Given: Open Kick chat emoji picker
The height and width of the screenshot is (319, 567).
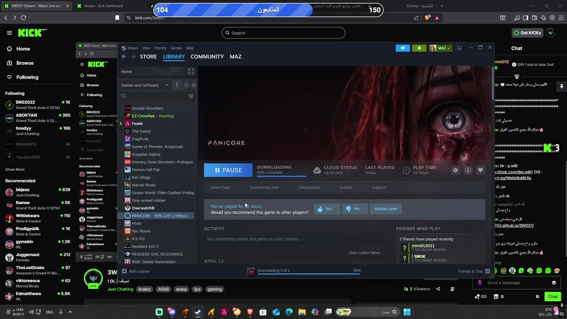Looking at the screenshot, I should point(554,283).
